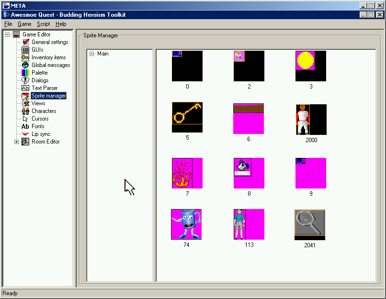The image size is (386, 299).
Task: Expand the Room Editor tree node
Action: (17, 142)
